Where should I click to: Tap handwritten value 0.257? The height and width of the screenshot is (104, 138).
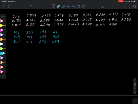pyautogui.click(x=31, y=15)
